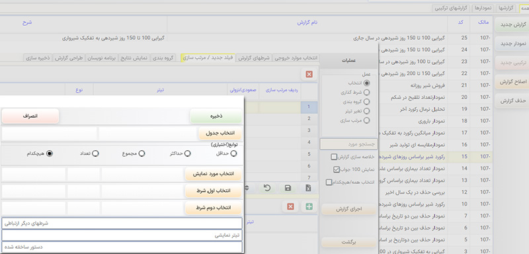Click the circular undo arrow icon
Screen dimensions: 529x254
coord(267,189)
